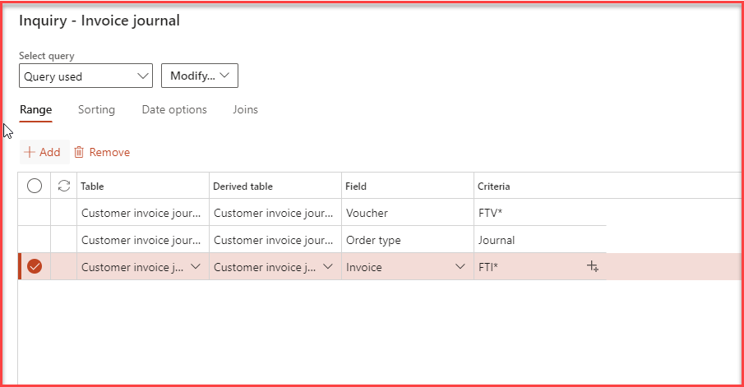Image resolution: width=744 pixels, height=387 pixels.
Task: Switch to the Sorting tab
Action: (x=96, y=109)
